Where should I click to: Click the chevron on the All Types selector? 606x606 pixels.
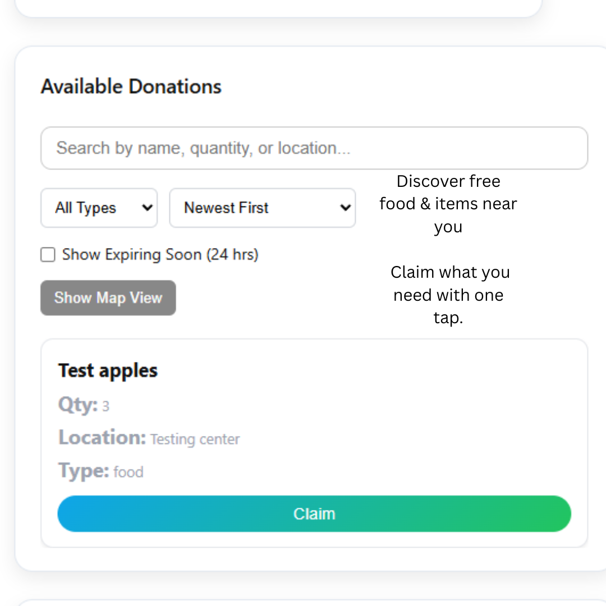point(147,208)
